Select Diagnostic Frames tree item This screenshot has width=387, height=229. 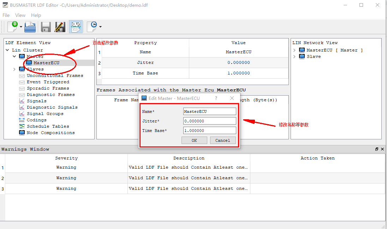[x=50, y=95]
